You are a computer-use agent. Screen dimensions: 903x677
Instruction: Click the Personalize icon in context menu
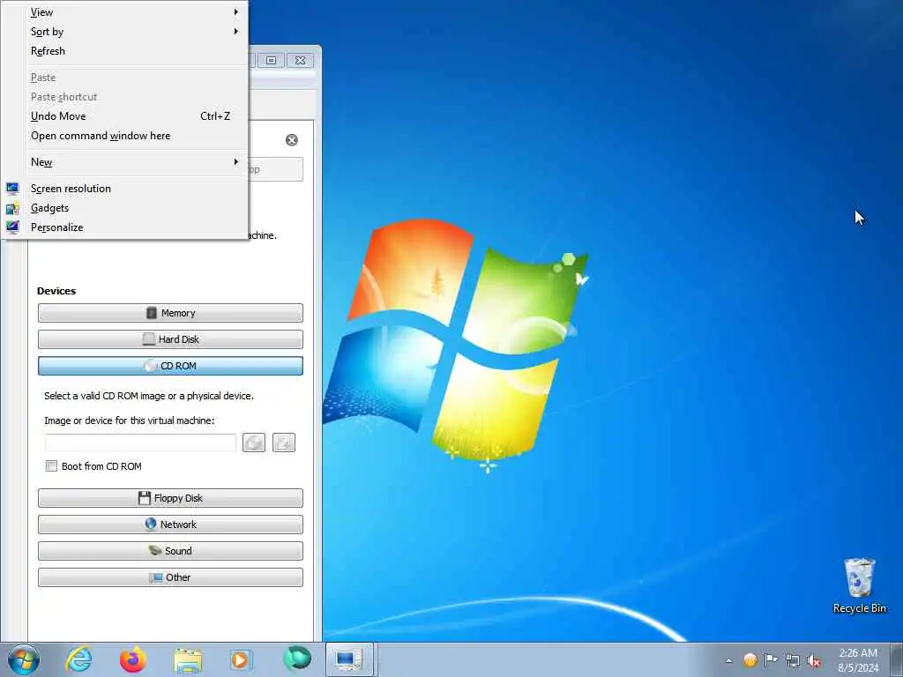(x=12, y=227)
